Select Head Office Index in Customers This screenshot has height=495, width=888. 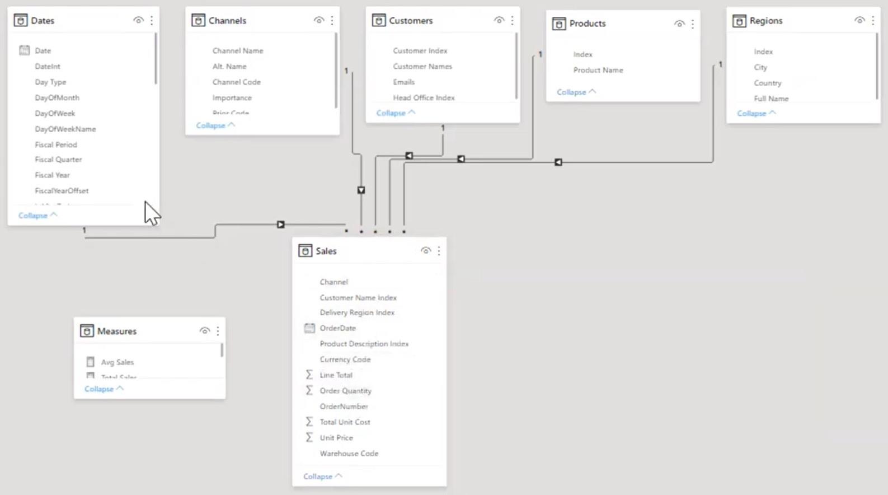424,97
